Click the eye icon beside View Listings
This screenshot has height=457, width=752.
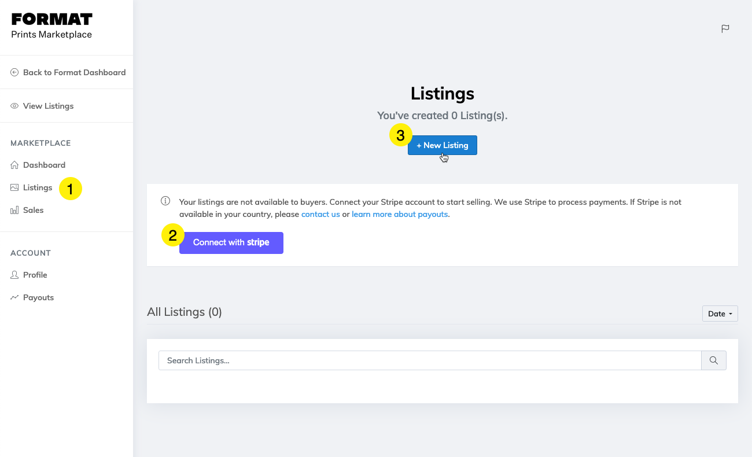pyautogui.click(x=15, y=106)
